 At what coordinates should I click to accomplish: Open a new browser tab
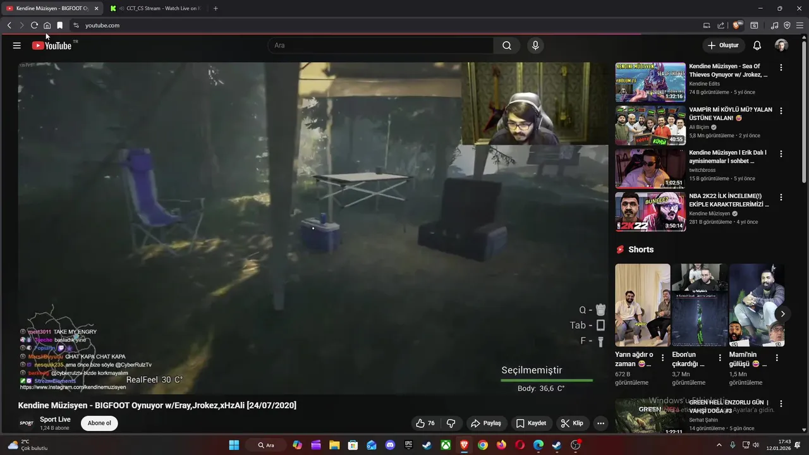click(x=216, y=8)
